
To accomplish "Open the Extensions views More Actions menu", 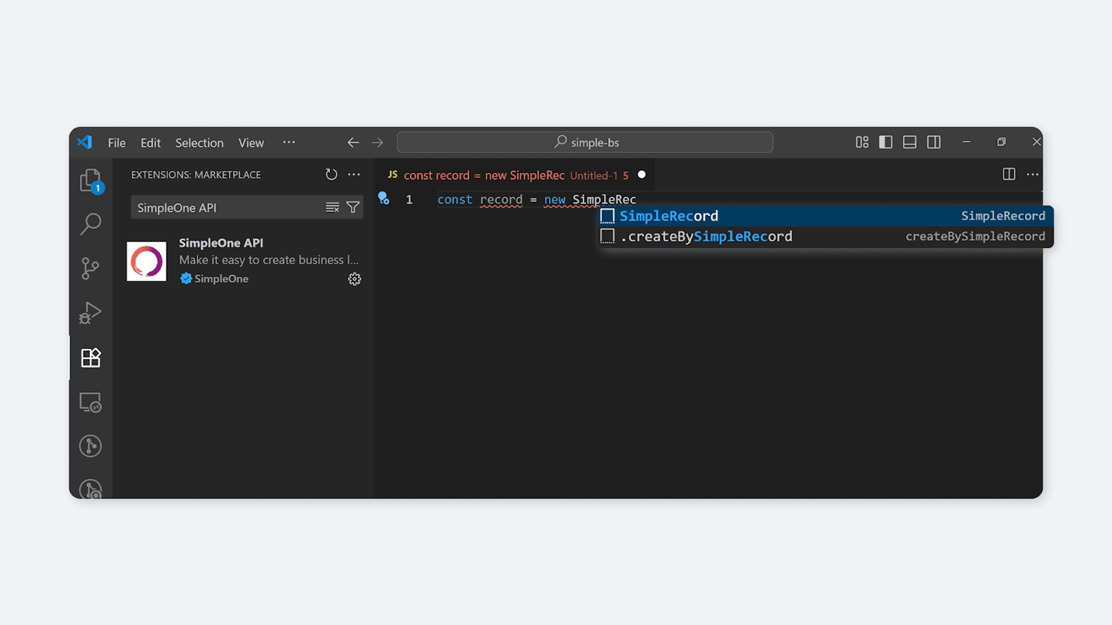I will (x=354, y=174).
